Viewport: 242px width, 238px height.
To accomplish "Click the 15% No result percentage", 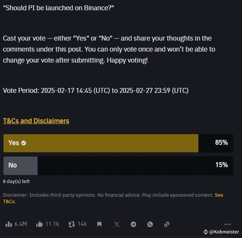I will pyautogui.click(x=221, y=165).
